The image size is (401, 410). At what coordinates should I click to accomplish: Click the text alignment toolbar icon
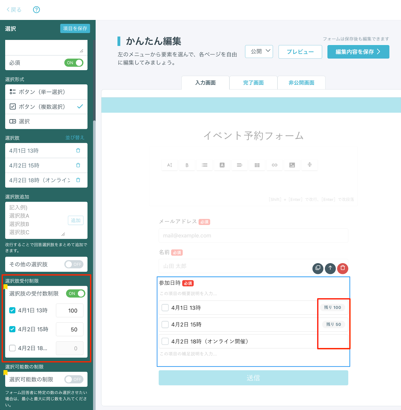pos(239,165)
